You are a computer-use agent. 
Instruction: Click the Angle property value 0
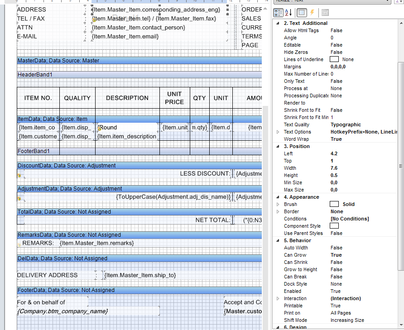click(x=332, y=38)
